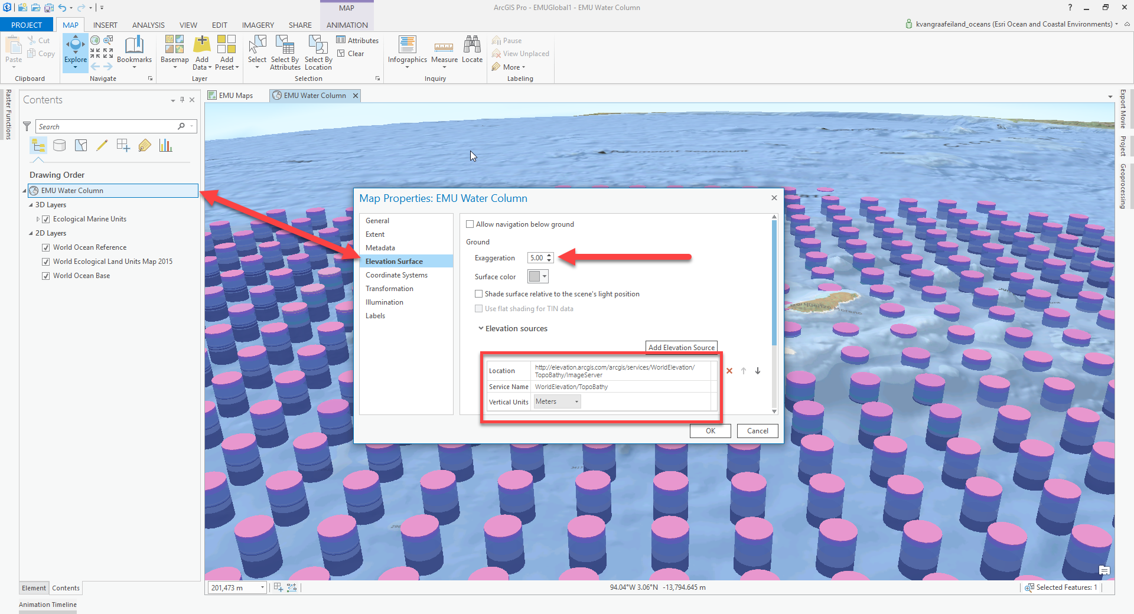
Task: Open the Vertical Units Meters dropdown
Action: click(x=557, y=401)
